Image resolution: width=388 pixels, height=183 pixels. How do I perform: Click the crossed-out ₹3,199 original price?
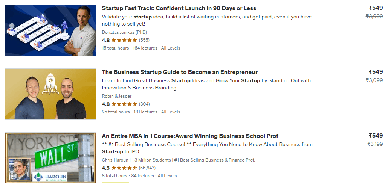374,144
